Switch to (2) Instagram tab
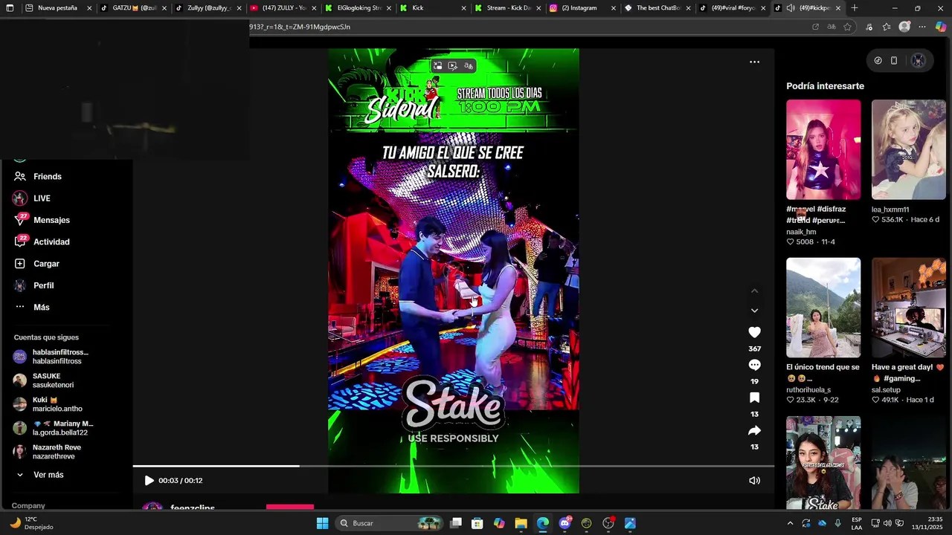This screenshot has width=952, height=535. pos(583,8)
